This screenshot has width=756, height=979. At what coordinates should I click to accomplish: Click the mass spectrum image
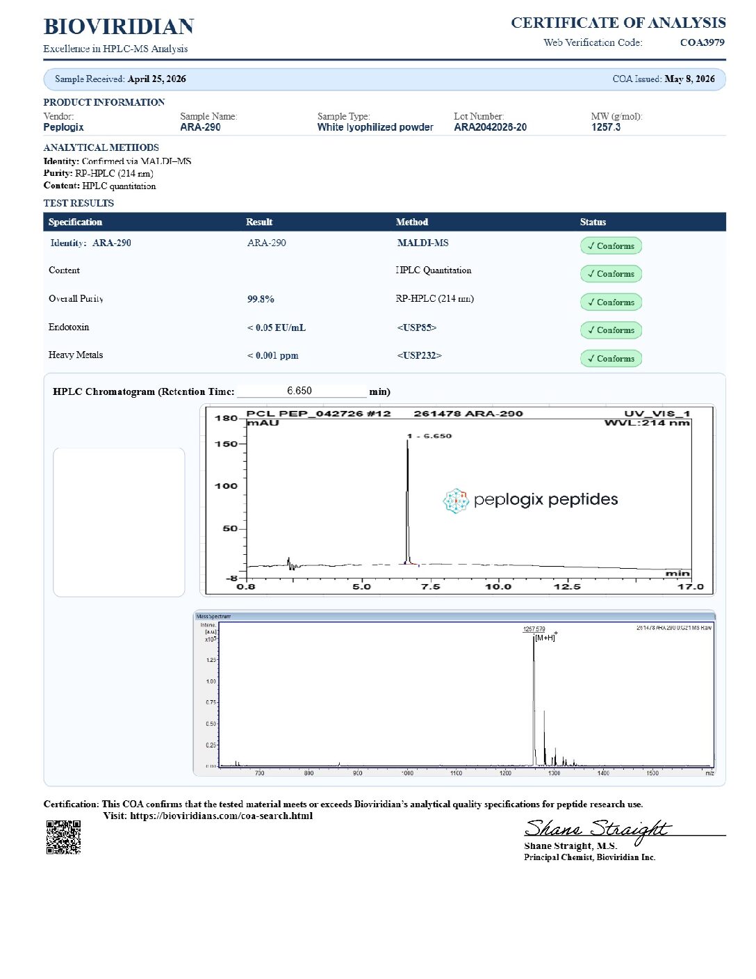click(x=454, y=694)
